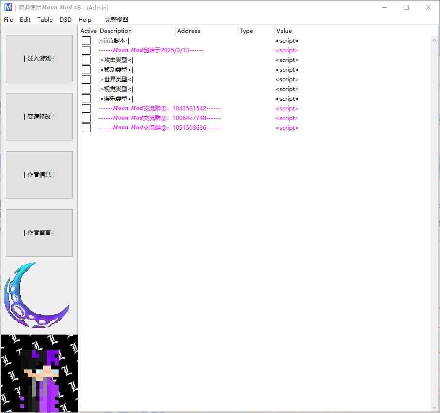The image size is (440, 413).
Task: Open the File menu
Action: click(8, 20)
